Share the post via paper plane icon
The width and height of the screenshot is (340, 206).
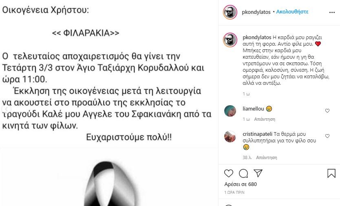pyautogui.click(x=258, y=173)
